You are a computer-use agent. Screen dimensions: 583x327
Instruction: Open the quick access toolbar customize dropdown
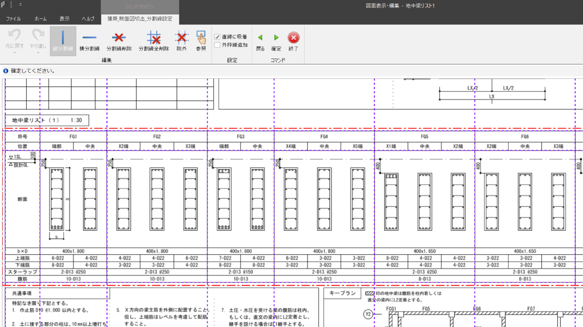20,4
